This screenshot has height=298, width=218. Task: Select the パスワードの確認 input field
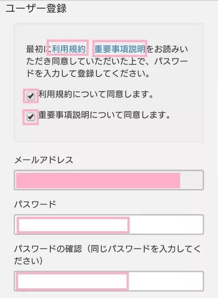[x=109, y=281]
